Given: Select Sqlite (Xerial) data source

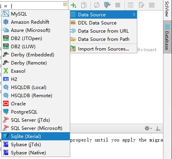Looking at the screenshot, I should point(36,136).
